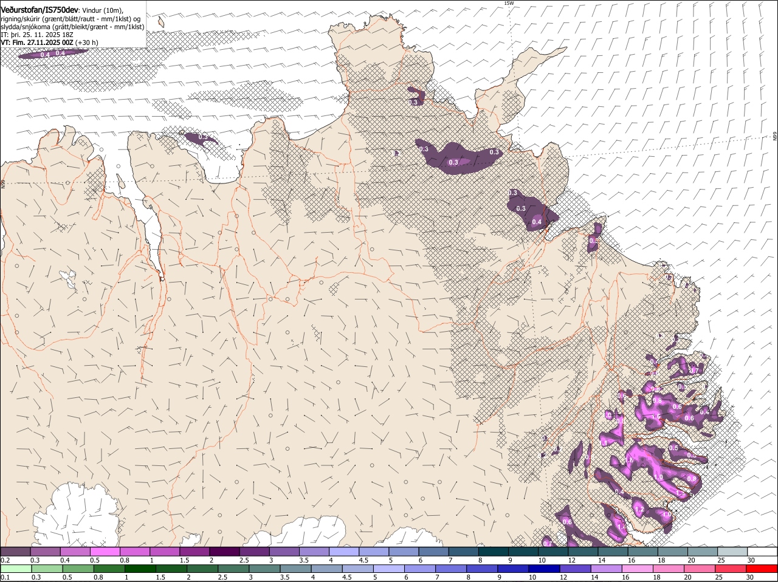
Task: Select the snow scale swatch between 0.8 and 1
Action: 135,552
